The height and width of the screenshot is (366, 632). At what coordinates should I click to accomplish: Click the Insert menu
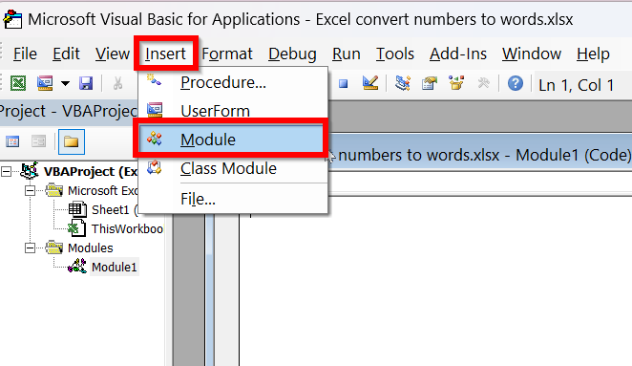click(x=166, y=54)
